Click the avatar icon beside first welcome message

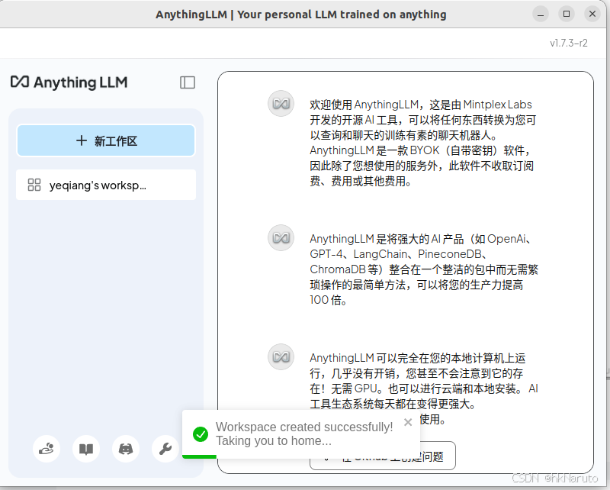point(281,104)
